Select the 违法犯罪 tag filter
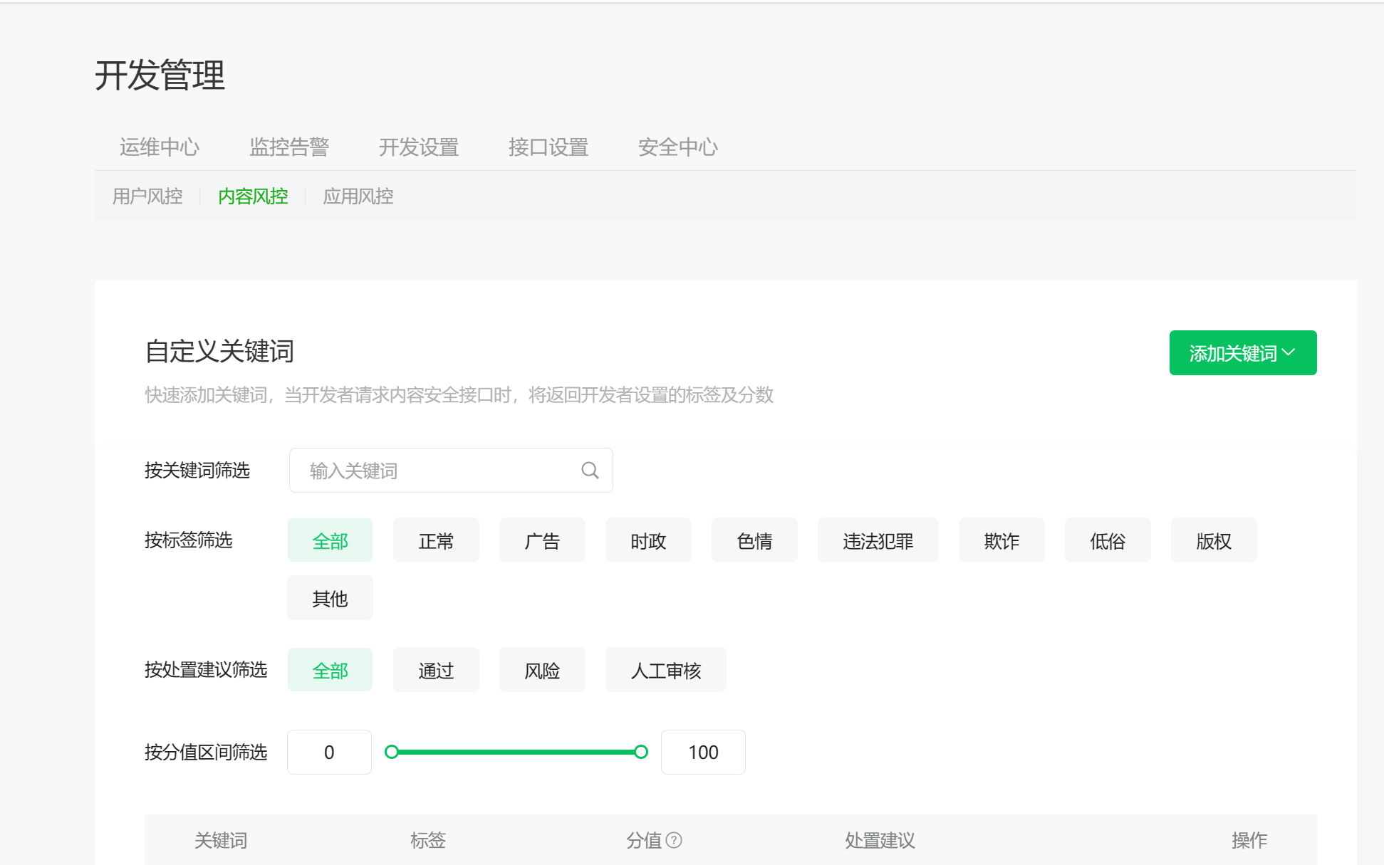 878,541
